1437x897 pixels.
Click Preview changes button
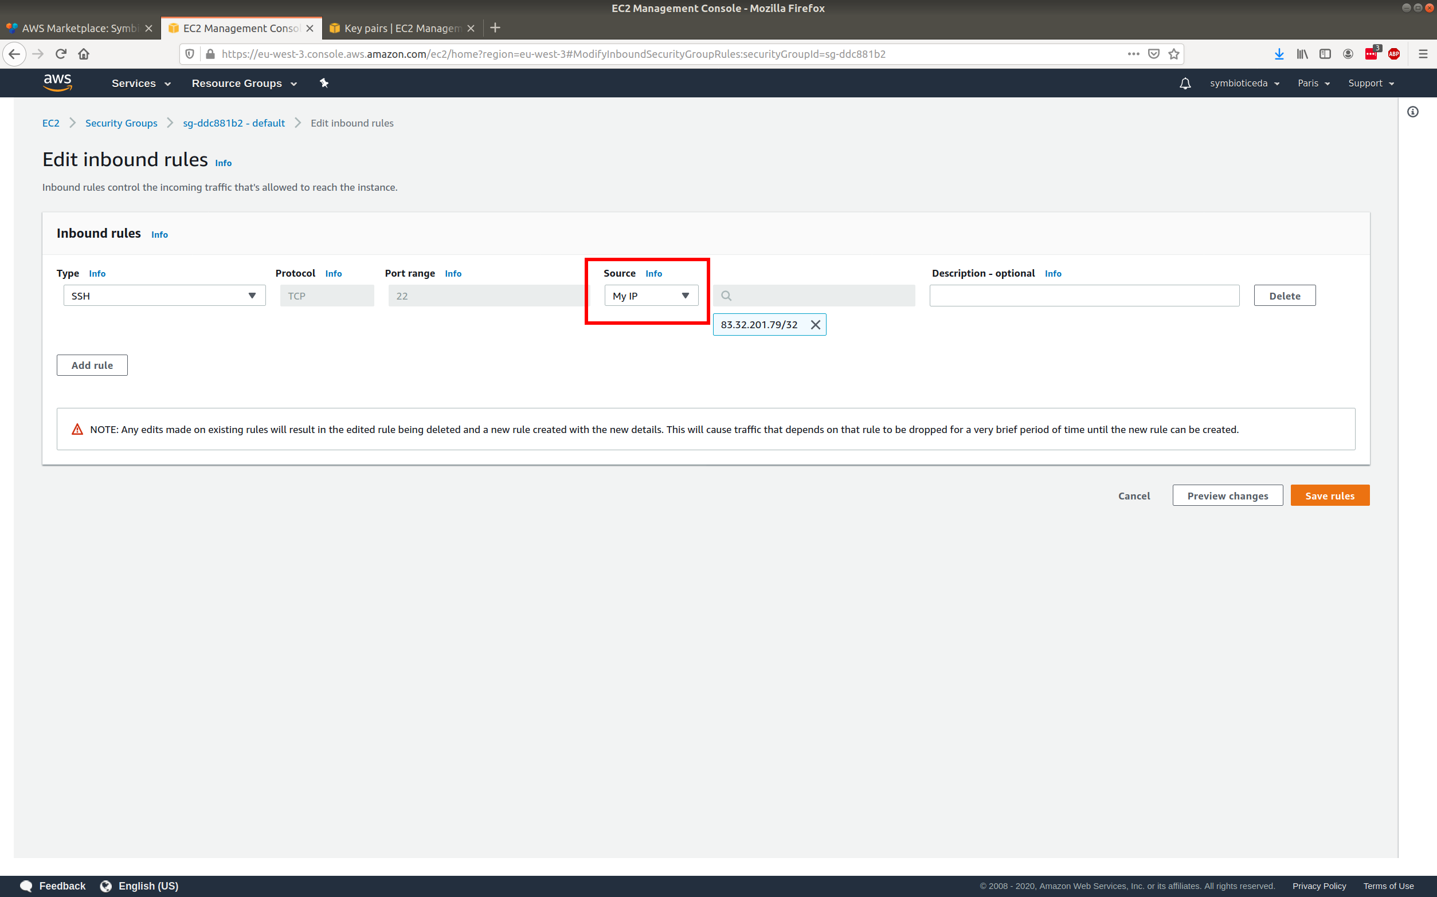click(1227, 495)
